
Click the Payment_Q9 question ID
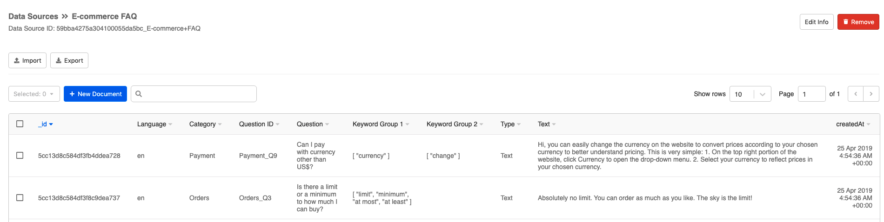(258, 156)
